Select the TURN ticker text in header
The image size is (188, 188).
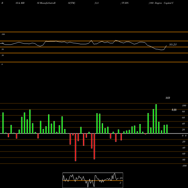[x=125, y=3]
